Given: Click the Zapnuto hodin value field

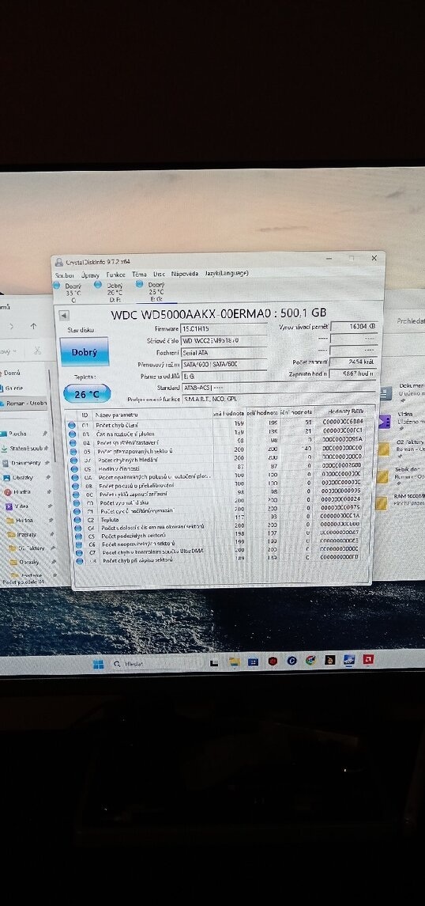Looking at the screenshot, I should (x=353, y=373).
